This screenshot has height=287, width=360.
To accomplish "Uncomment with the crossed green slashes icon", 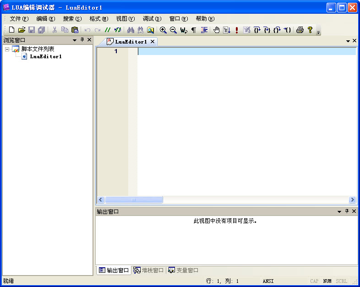I will coord(118,30).
